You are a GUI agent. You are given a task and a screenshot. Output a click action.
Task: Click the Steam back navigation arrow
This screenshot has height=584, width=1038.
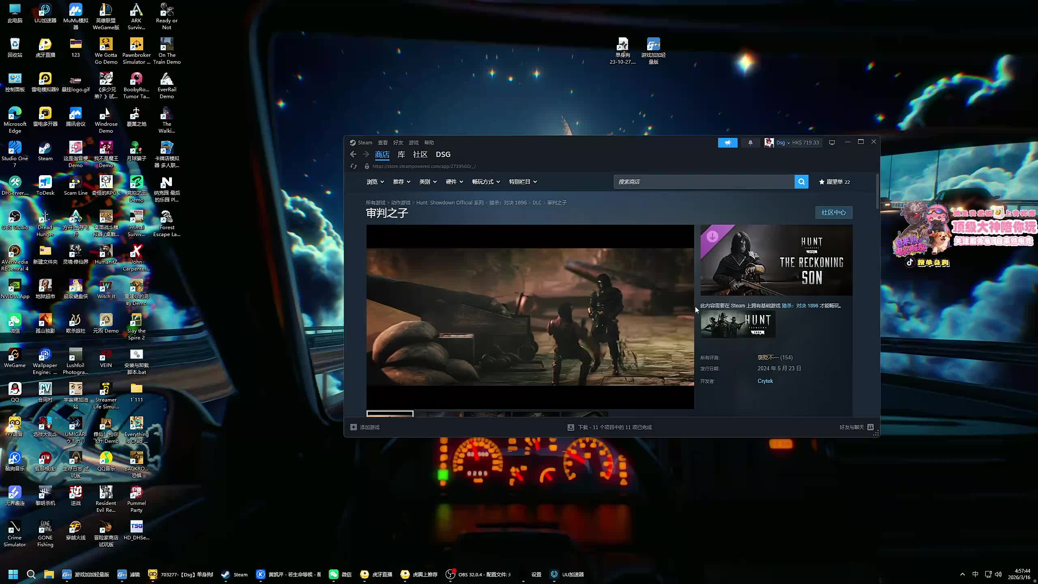353,154
